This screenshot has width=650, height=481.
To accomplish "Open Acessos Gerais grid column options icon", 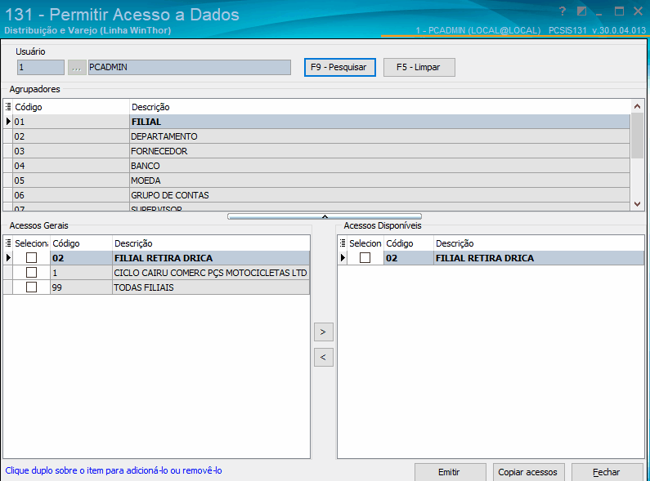I will pyautogui.click(x=8, y=243).
